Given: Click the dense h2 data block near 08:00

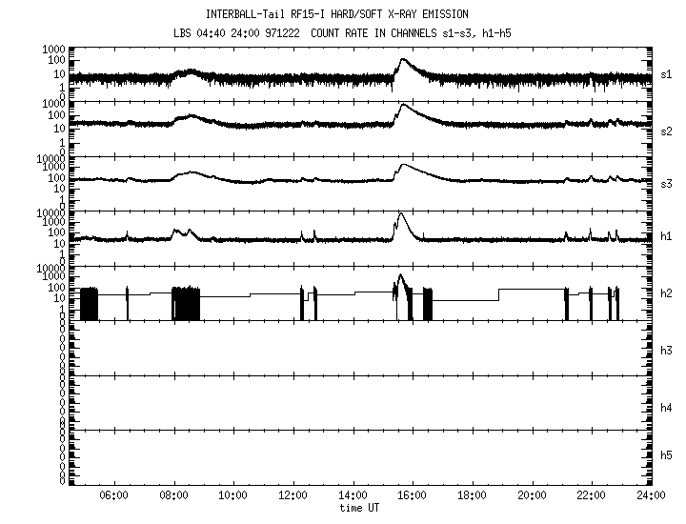Looking at the screenshot, I should click(186, 303).
